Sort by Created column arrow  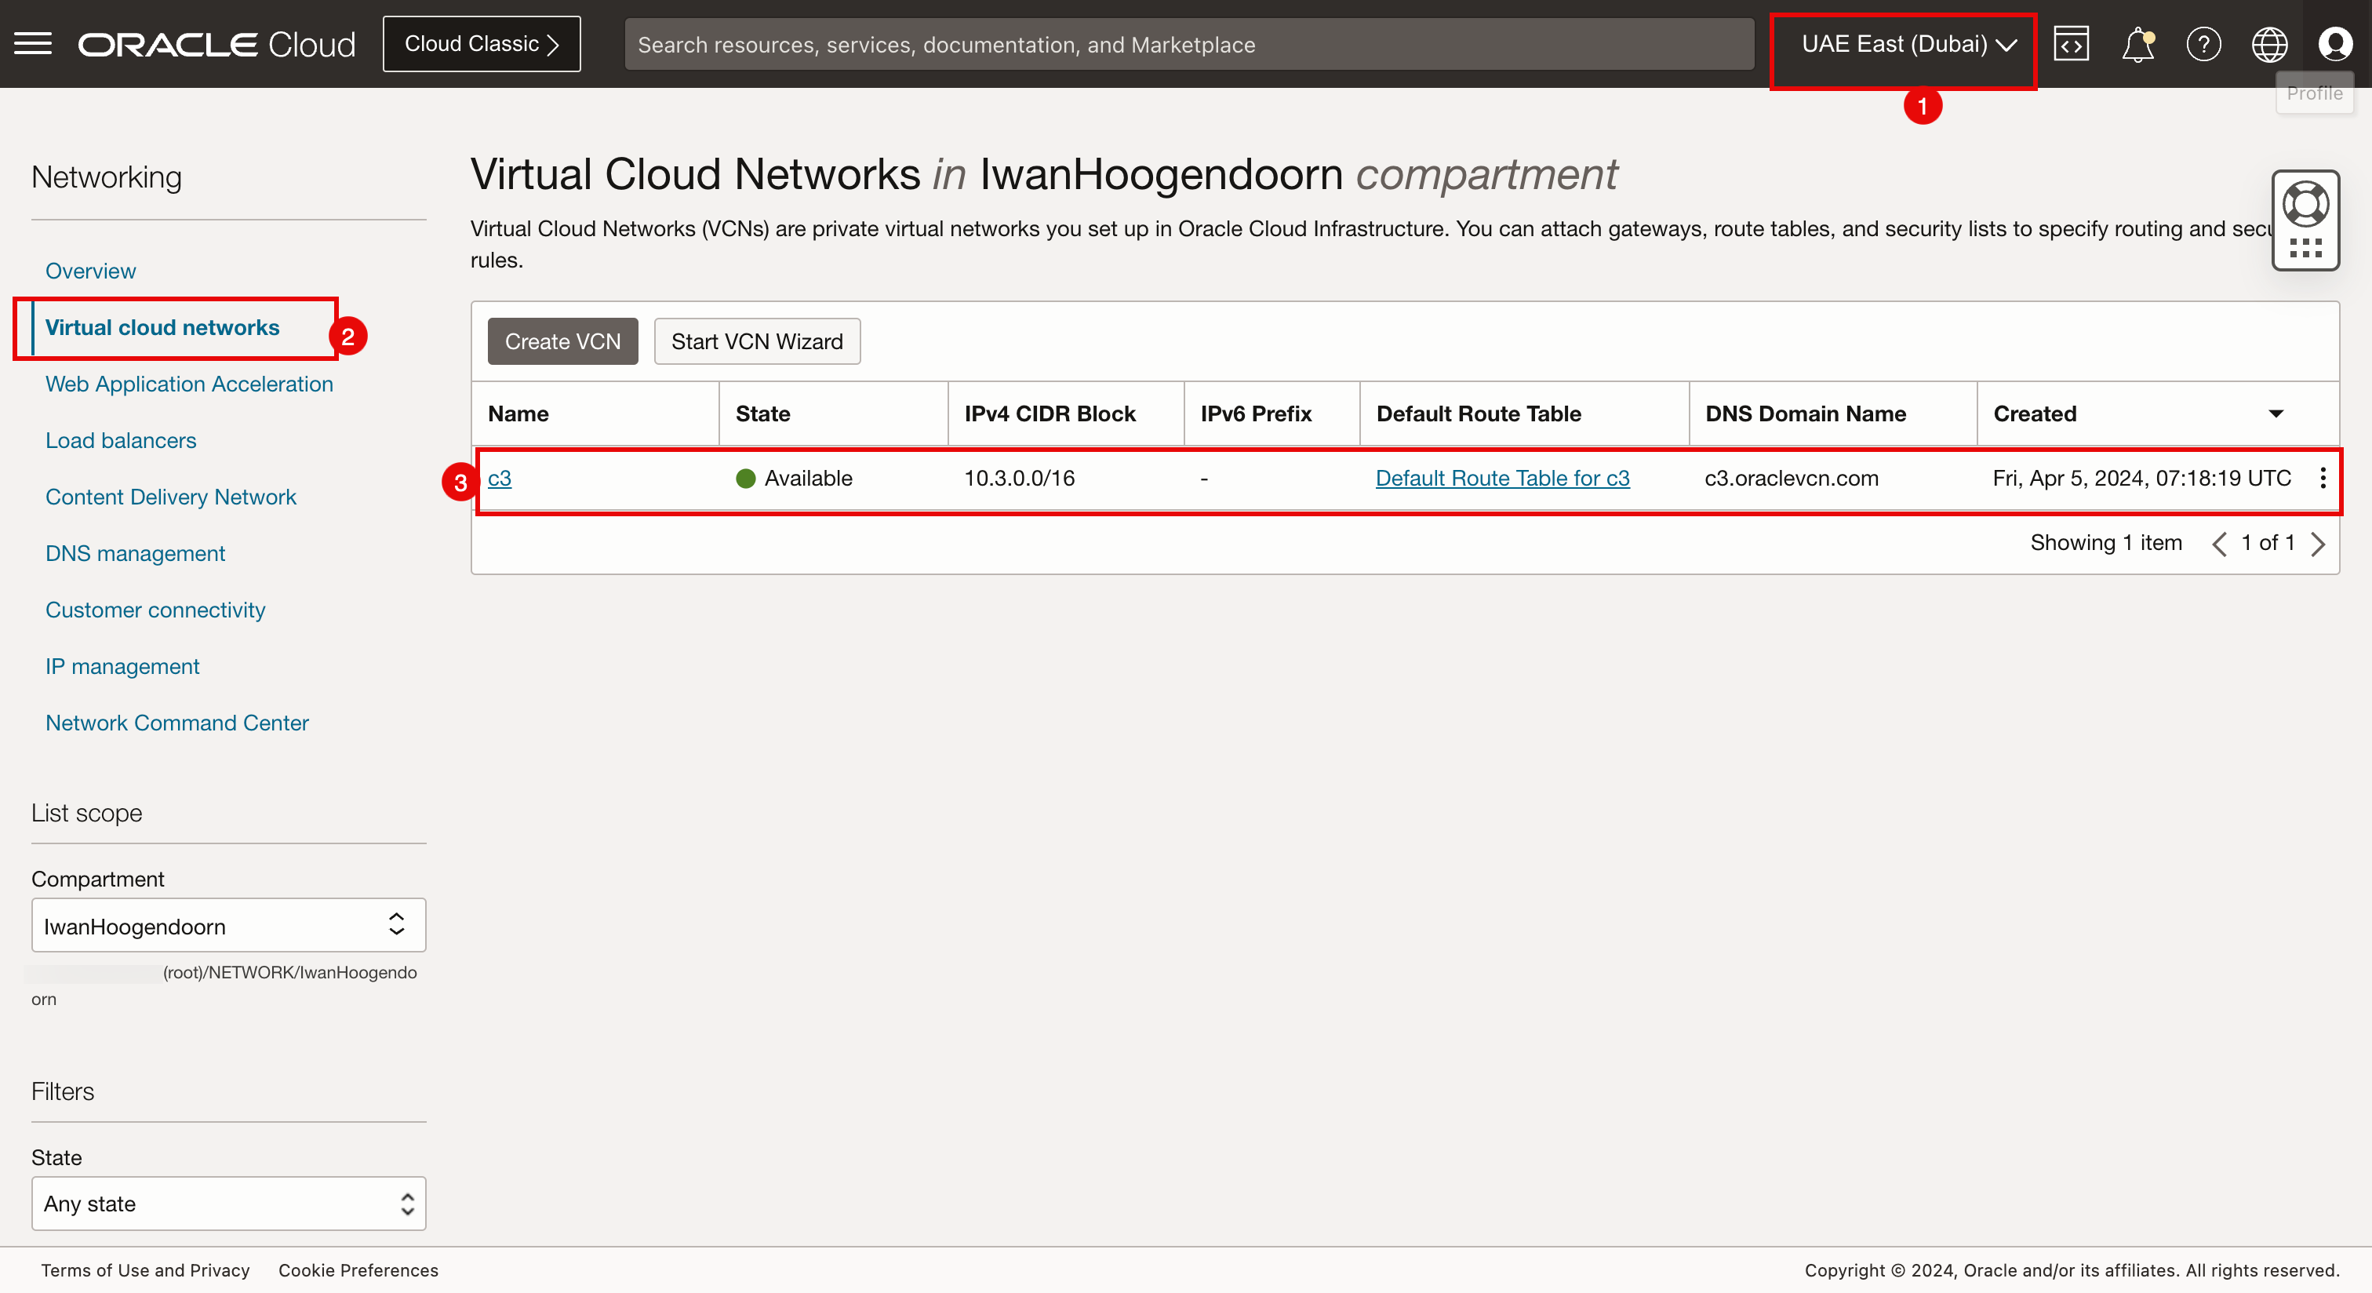click(2276, 413)
